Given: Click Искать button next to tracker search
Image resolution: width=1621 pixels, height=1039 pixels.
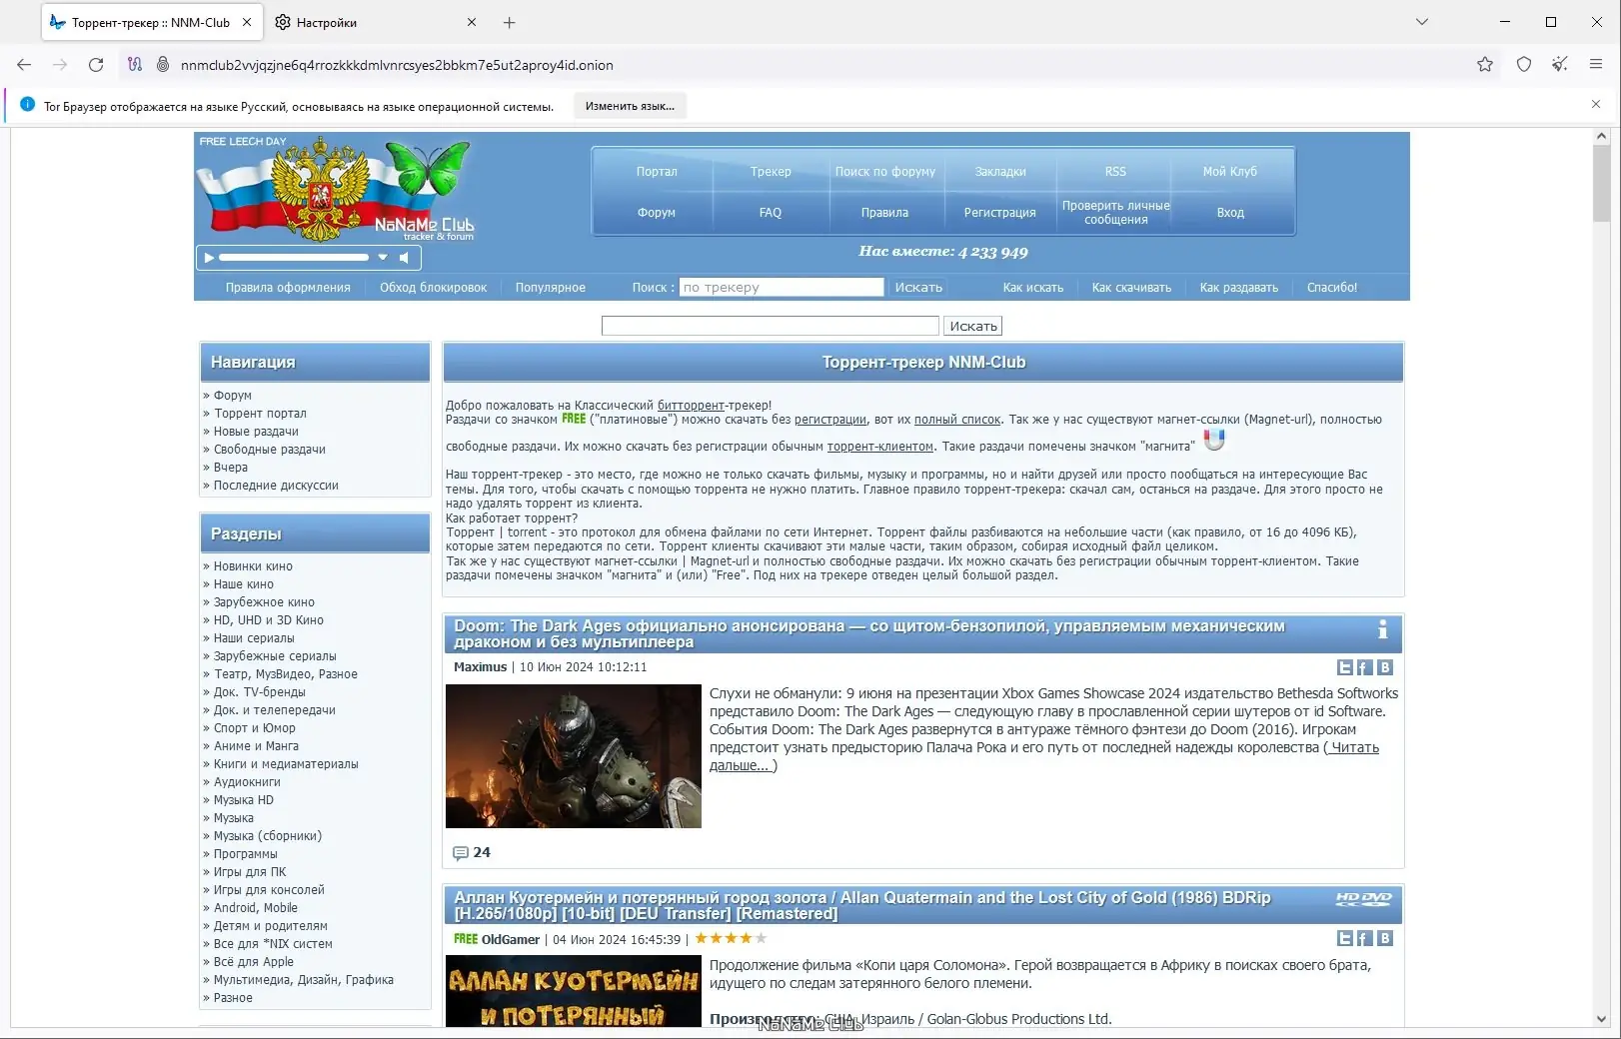Looking at the screenshot, I should click(x=918, y=288).
